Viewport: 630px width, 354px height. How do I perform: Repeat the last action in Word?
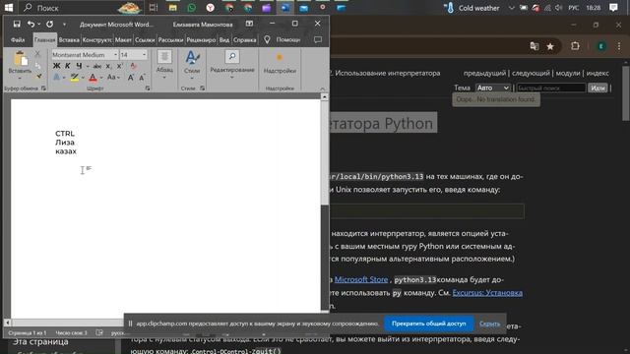tap(49, 24)
